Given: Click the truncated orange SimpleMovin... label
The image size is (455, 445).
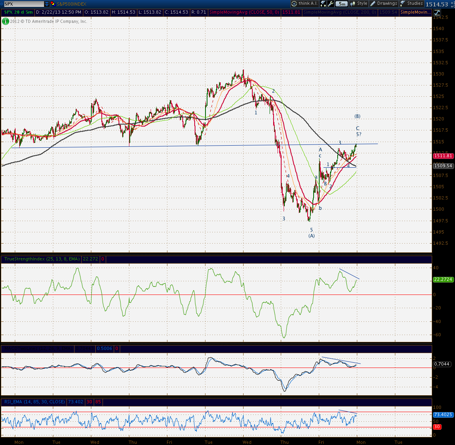Looking at the screenshot, I should (x=415, y=12).
